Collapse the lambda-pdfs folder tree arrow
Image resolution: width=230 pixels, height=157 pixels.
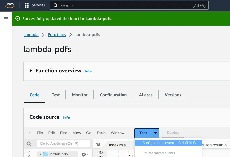(40, 154)
